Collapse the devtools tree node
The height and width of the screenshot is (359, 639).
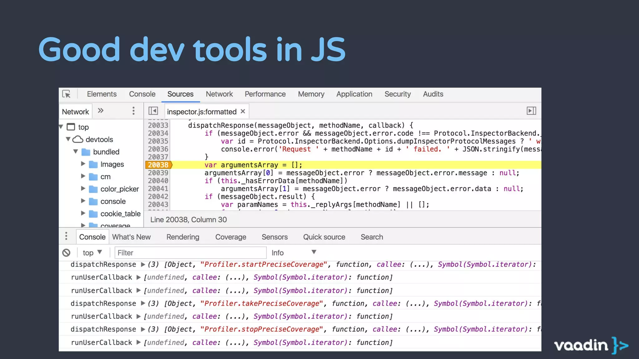click(68, 139)
